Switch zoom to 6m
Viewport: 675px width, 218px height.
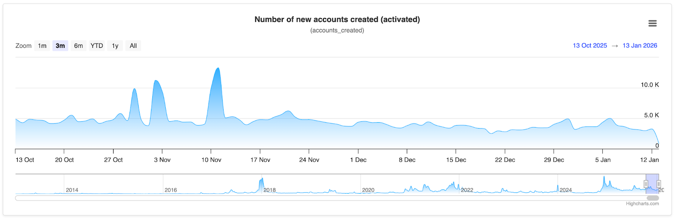pyautogui.click(x=78, y=46)
